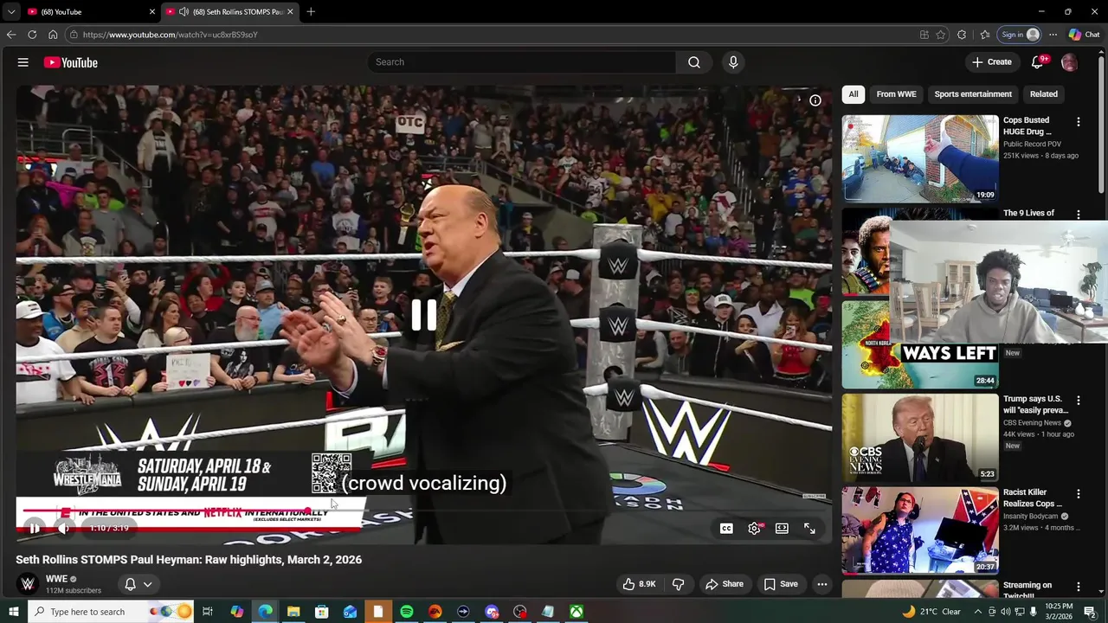Viewport: 1108px width, 623px height.
Task: Open options for Cops Busted HUGE Drug video
Action: tap(1078, 122)
